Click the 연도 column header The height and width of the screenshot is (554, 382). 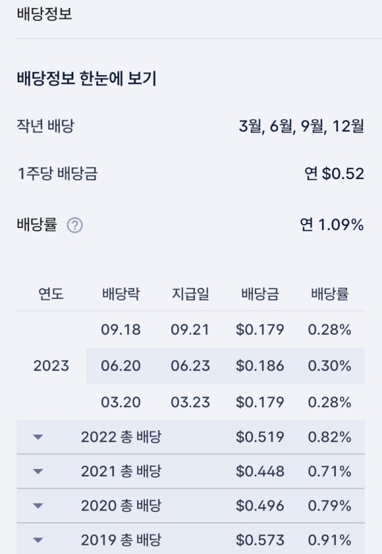(x=51, y=294)
